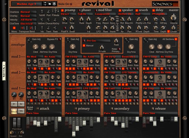Click the primary section DcyTime knob
The width and height of the screenshot is (189, 138).
coord(73,47)
